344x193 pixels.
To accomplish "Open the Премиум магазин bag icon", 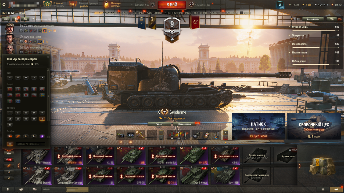I will coord(106,5).
